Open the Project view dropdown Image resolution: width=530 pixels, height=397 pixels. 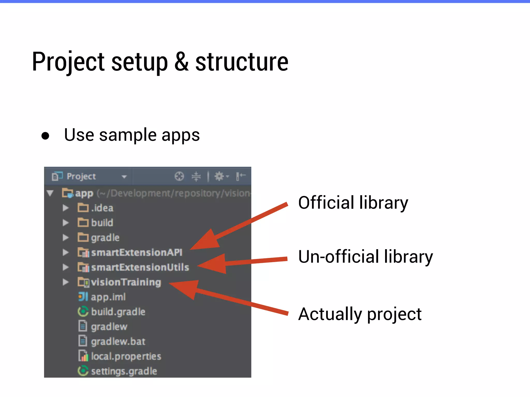[124, 177]
